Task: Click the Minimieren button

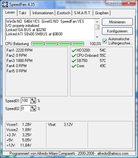Action: point(117,22)
